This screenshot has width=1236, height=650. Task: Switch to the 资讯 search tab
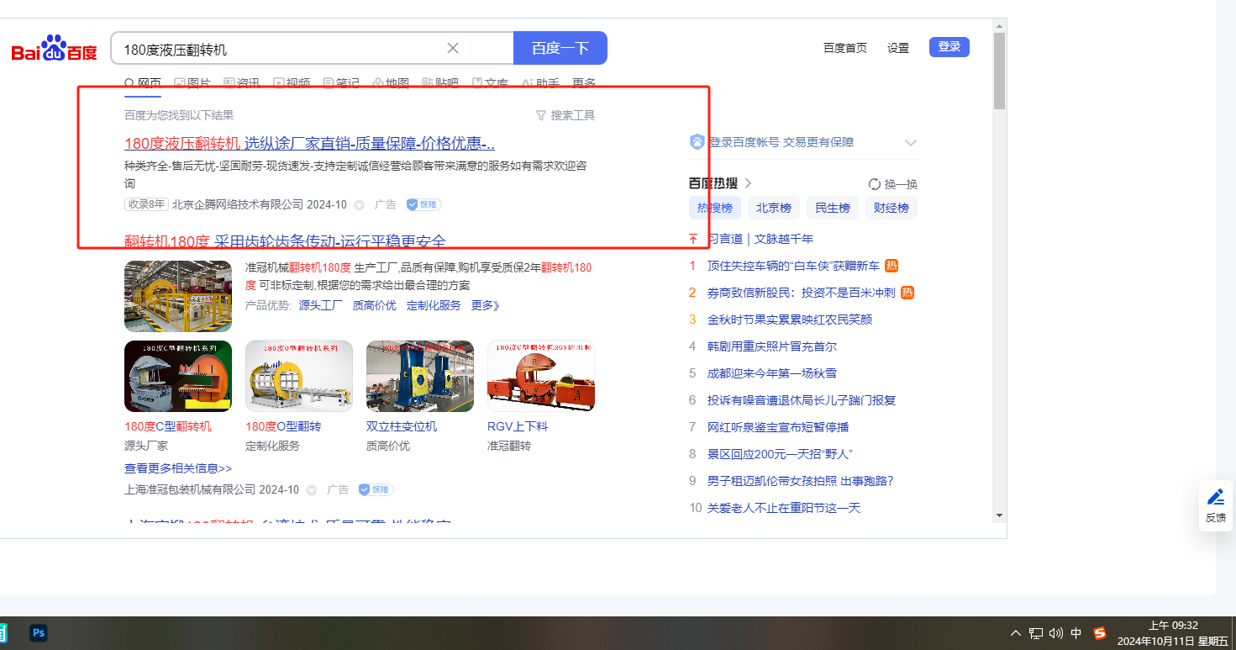(242, 83)
